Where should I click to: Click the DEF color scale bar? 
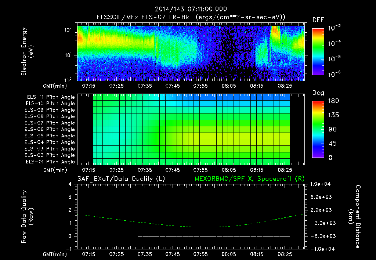pos(318,51)
